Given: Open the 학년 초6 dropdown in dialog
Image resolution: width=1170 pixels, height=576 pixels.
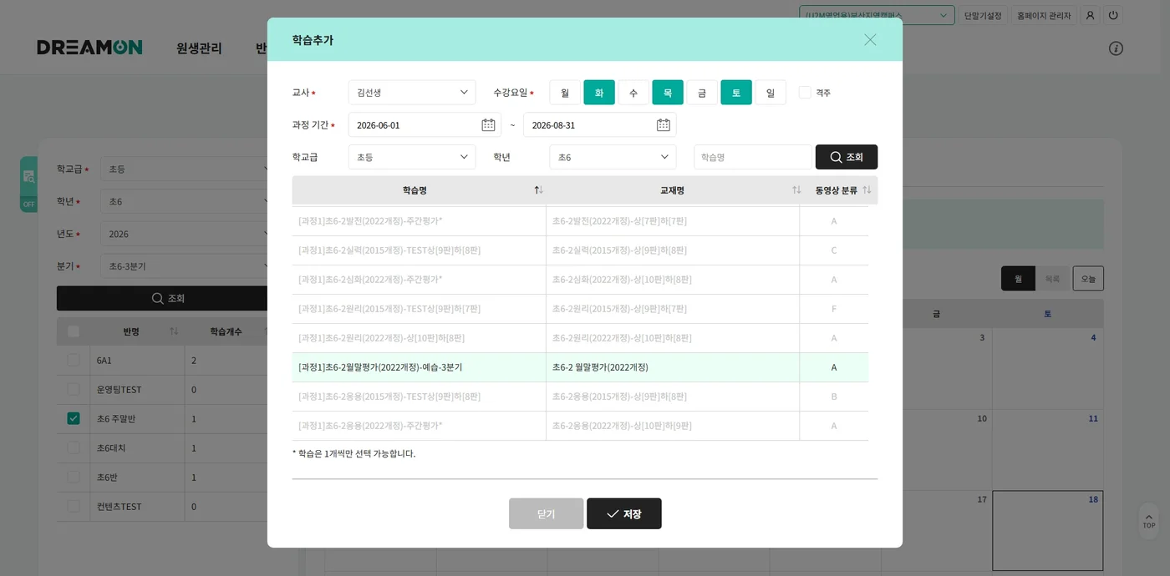Looking at the screenshot, I should click(613, 157).
